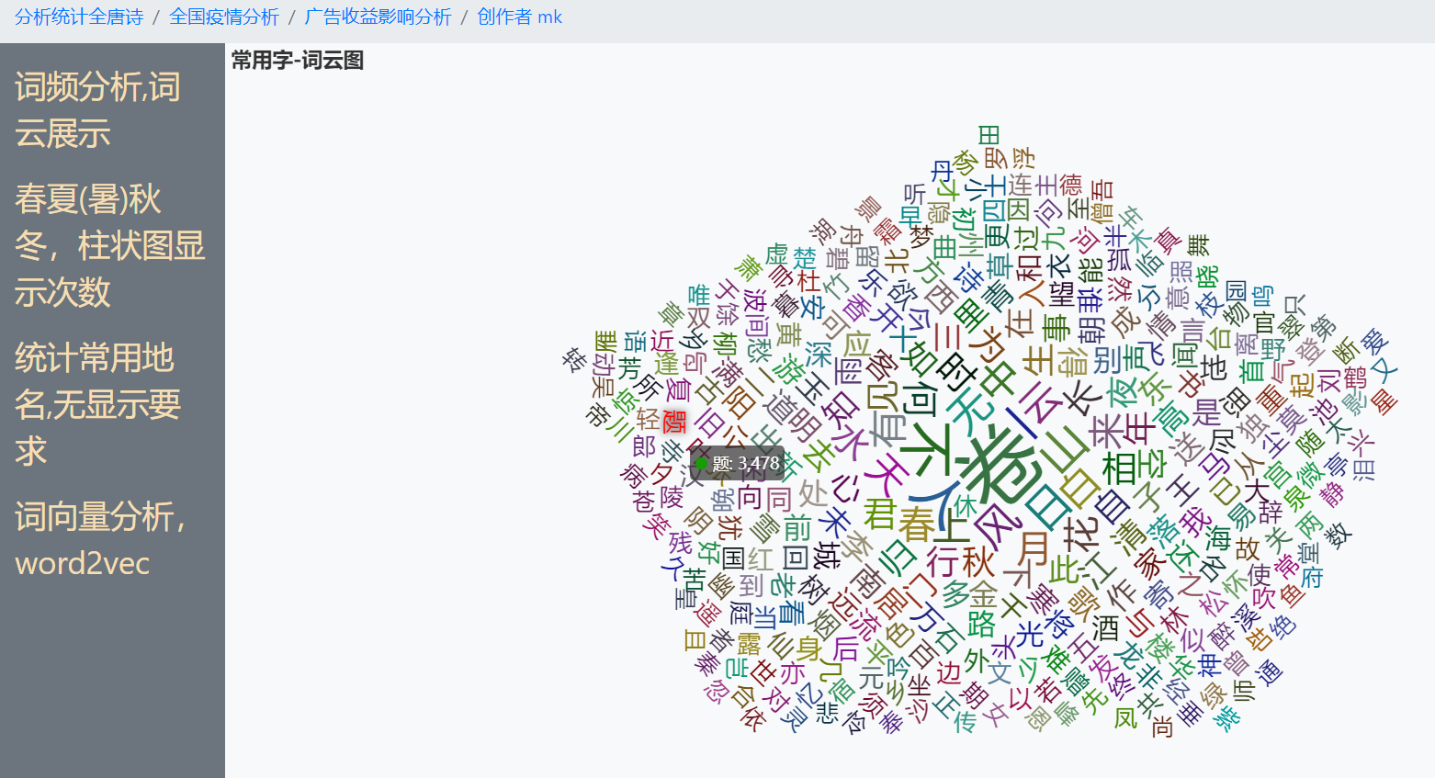Visit the 创作者 mk page
This screenshot has width=1435, height=778.
click(x=517, y=17)
